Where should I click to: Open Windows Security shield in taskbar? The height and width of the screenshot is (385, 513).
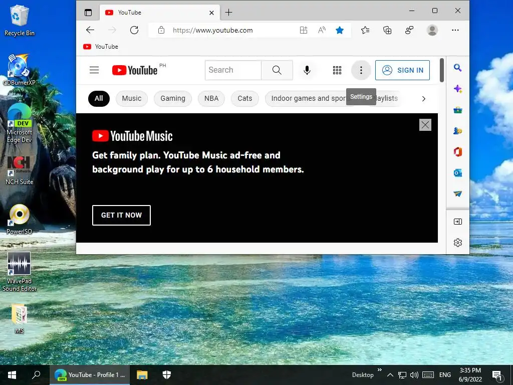tap(167, 375)
